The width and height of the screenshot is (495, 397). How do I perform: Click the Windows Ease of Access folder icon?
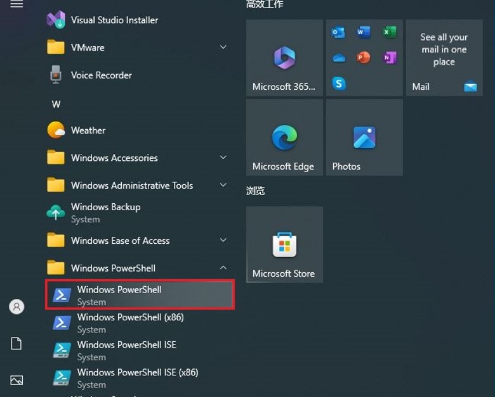pyautogui.click(x=56, y=240)
